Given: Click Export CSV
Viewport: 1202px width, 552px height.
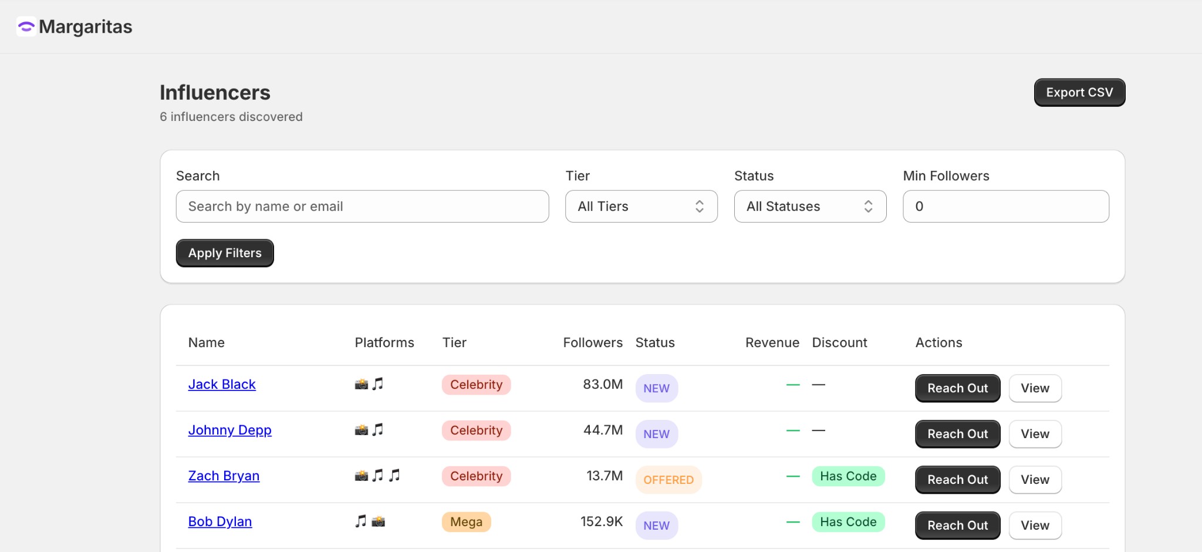Looking at the screenshot, I should (1079, 92).
